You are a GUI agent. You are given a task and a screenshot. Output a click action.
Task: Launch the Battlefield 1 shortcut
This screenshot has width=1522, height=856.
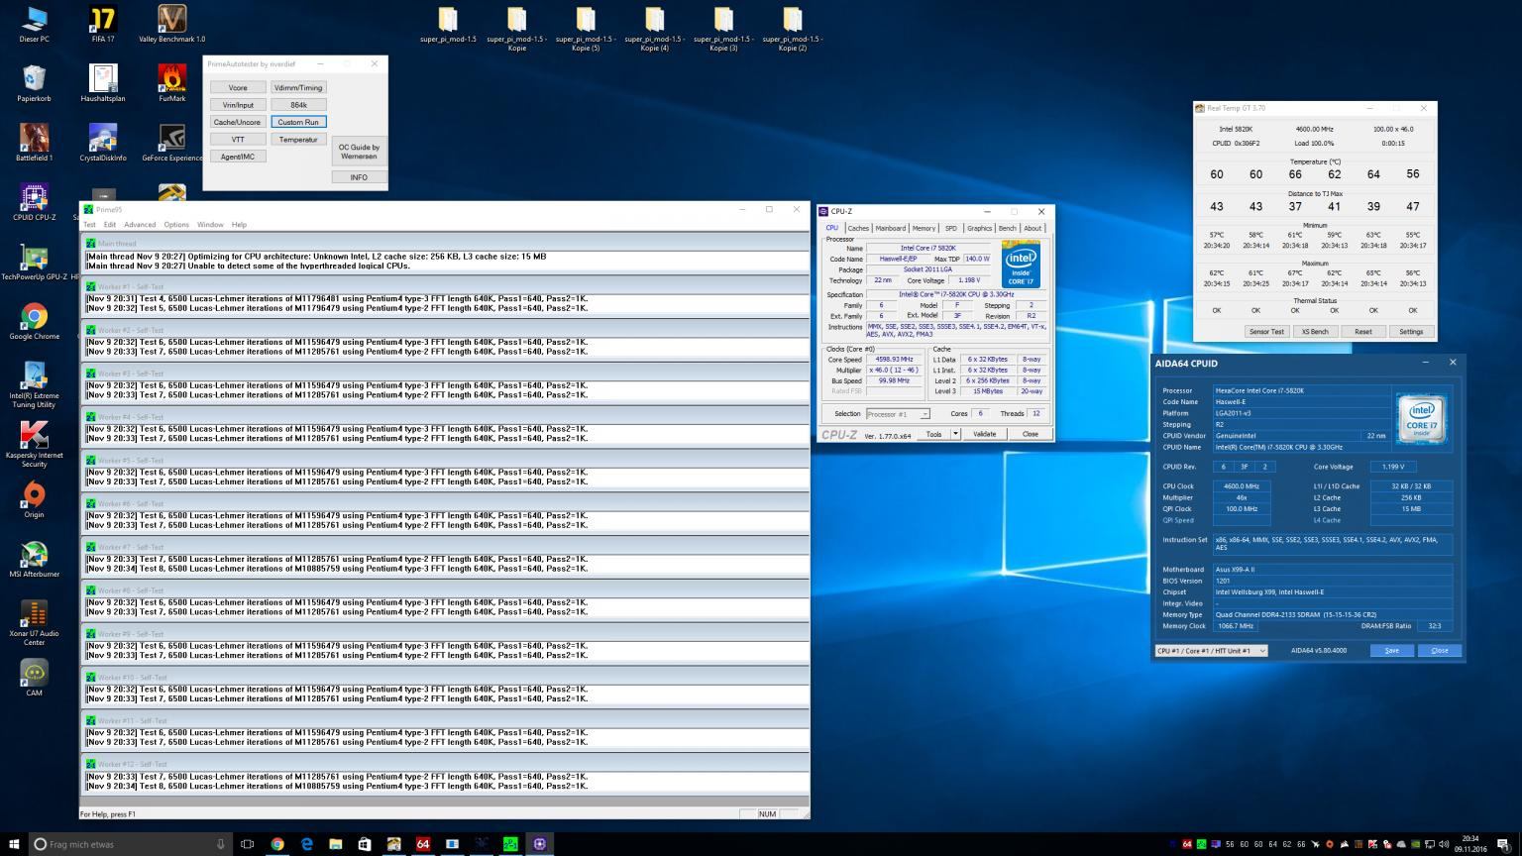click(34, 143)
